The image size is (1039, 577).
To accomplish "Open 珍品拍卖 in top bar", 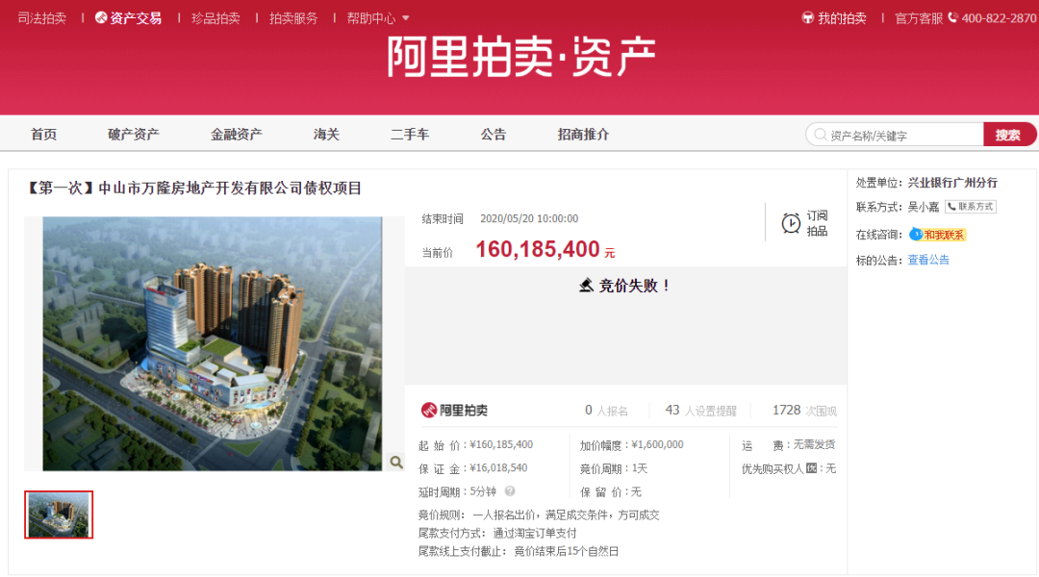I will (x=215, y=18).
